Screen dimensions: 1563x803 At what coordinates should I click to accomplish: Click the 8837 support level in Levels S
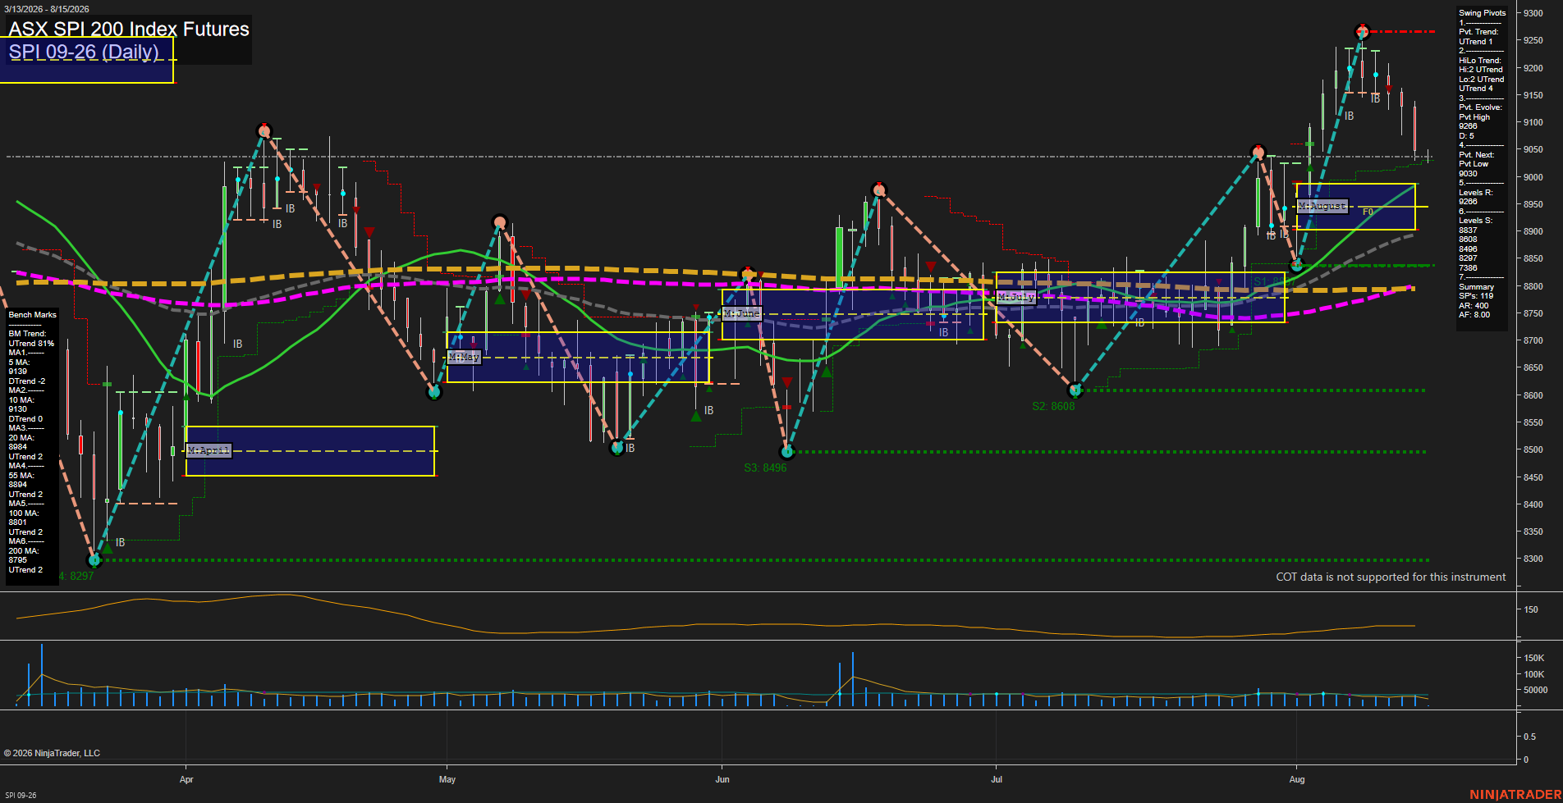pos(1468,230)
